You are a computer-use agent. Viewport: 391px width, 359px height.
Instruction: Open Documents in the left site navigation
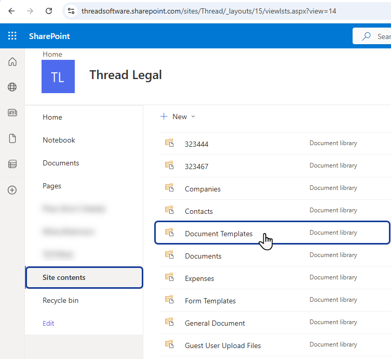point(61,163)
